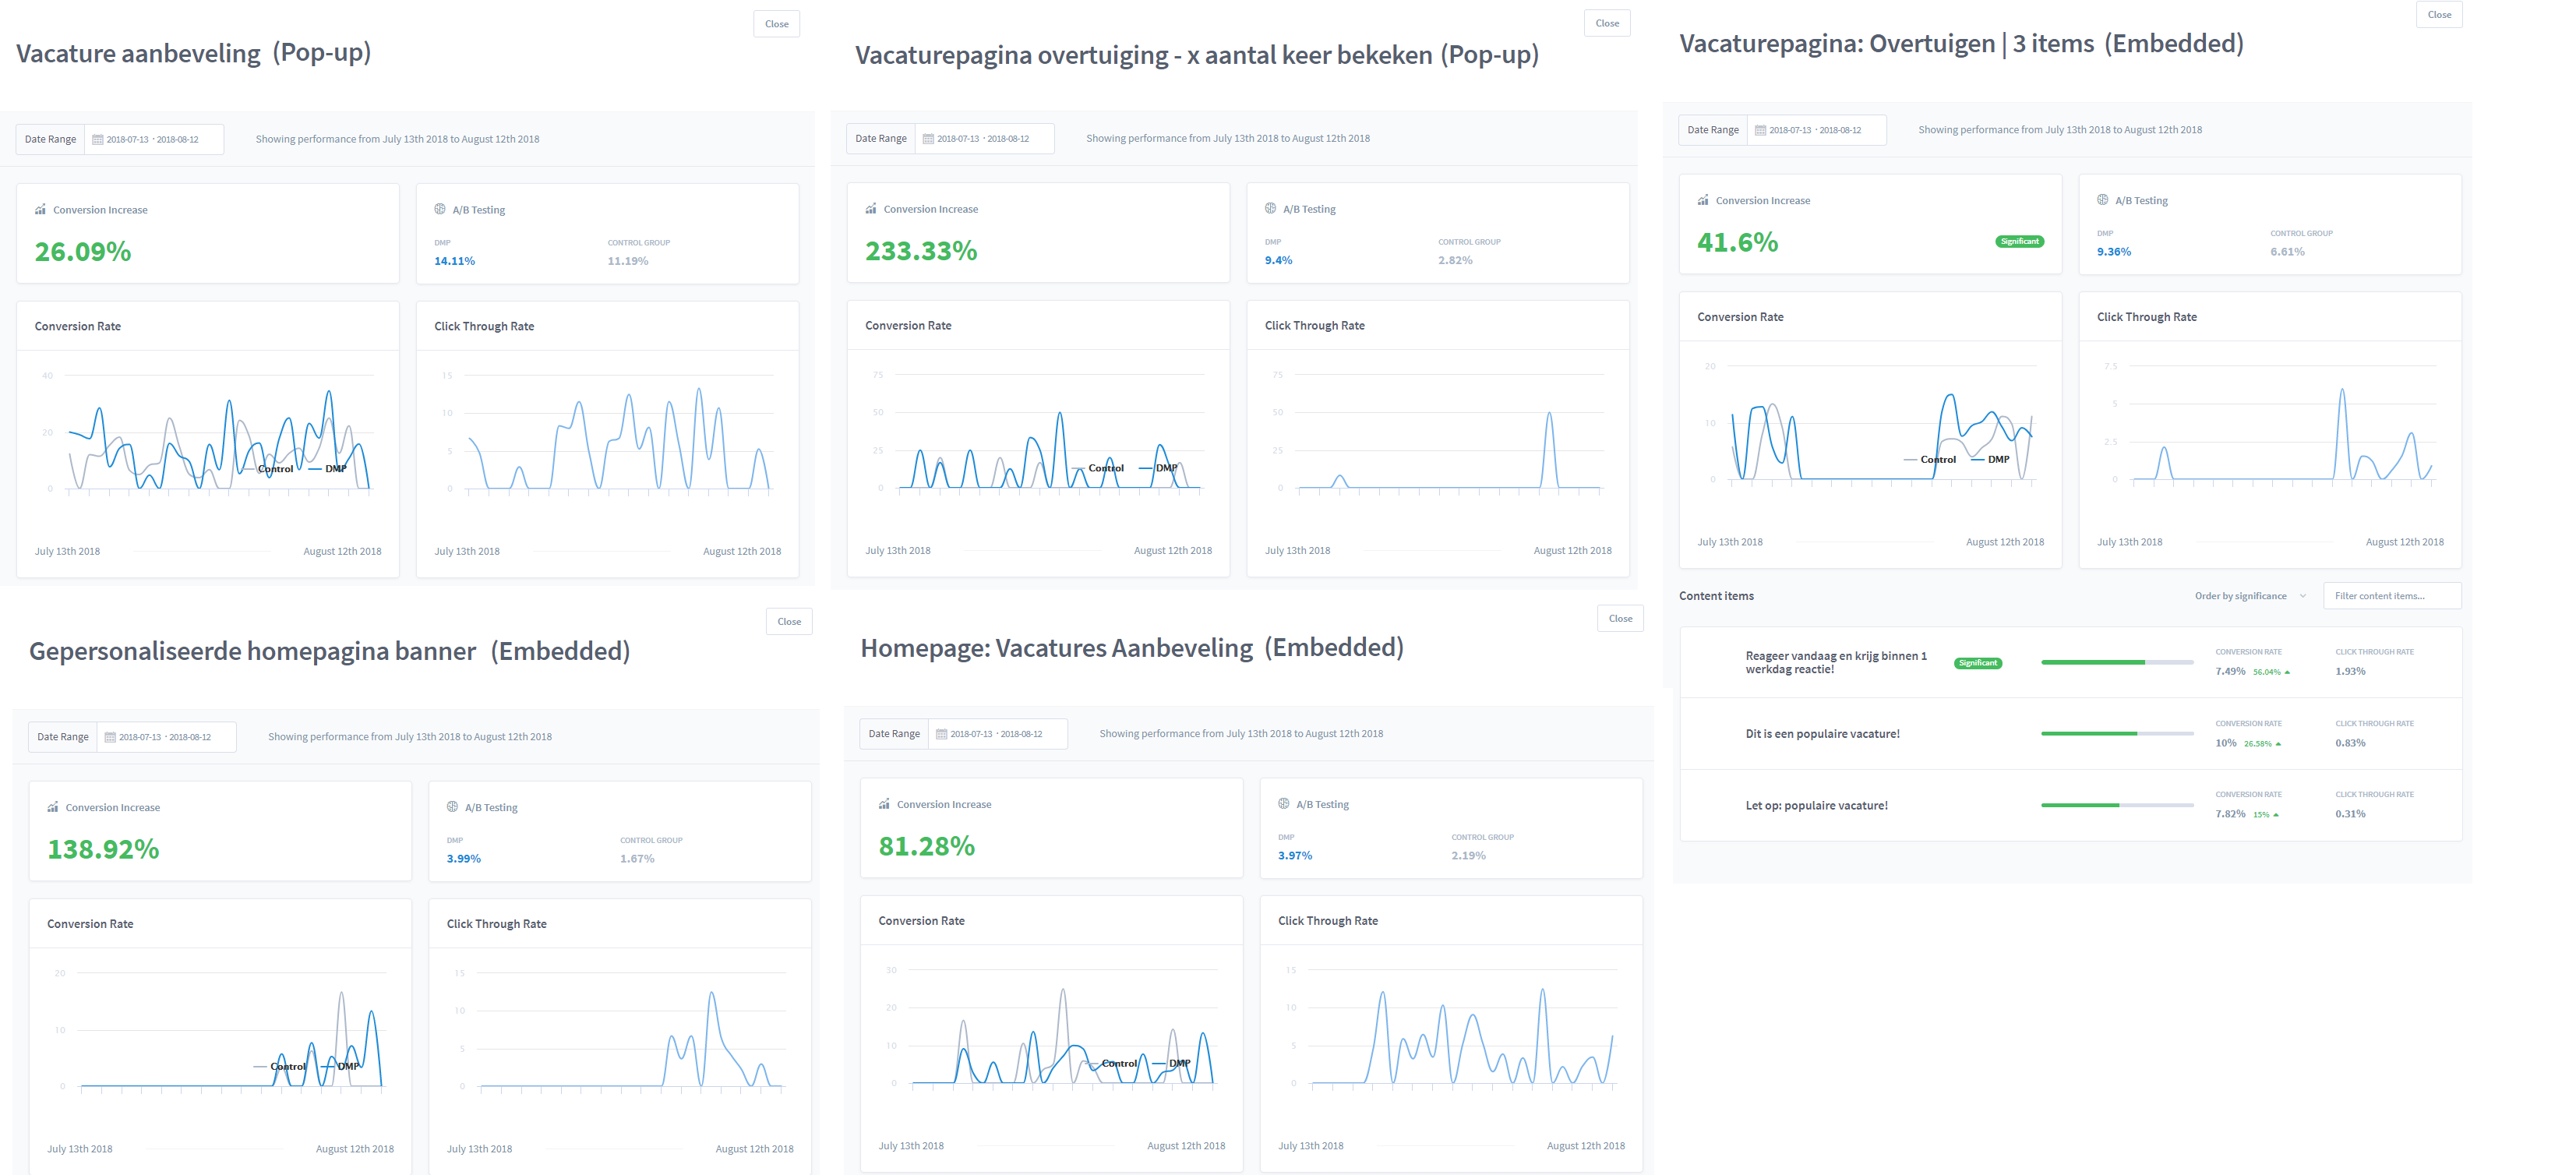The image size is (2576, 1175).
Task: Click calendar icon in Homepage Vacatures Aanbeveling panel
Action: coord(941,734)
